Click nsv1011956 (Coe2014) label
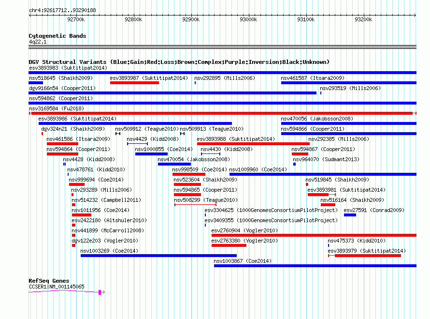The image size is (430, 319). [100, 210]
